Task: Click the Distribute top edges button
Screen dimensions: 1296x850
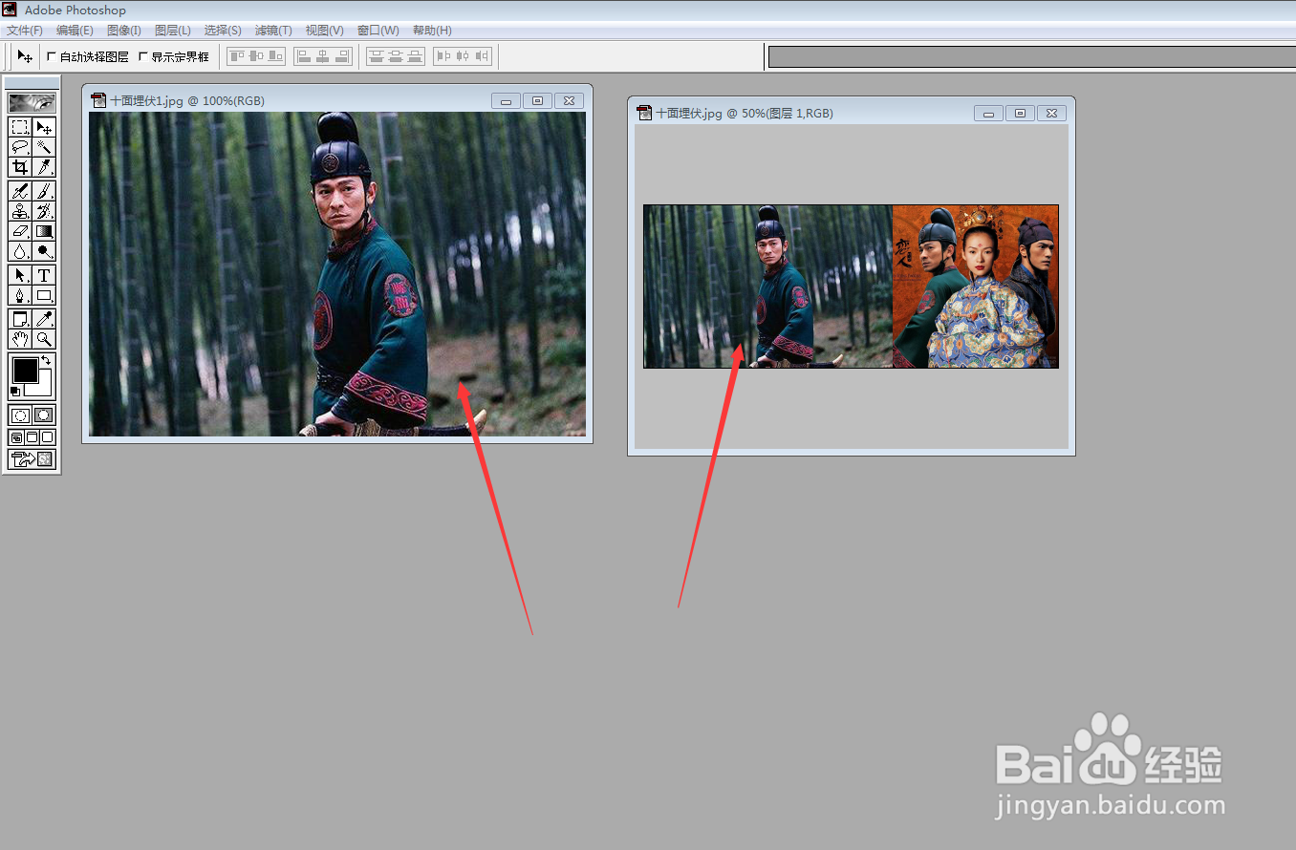Action: [x=377, y=56]
